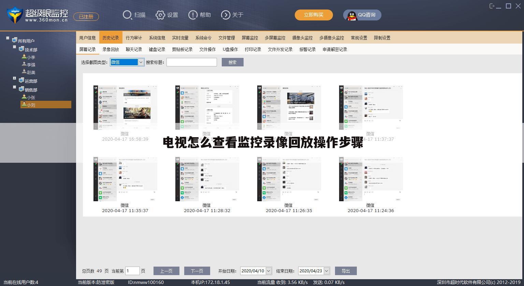Click the 导出 export button

click(346, 271)
